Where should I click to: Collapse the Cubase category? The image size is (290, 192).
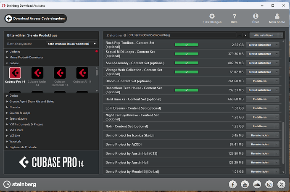[7, 63]
